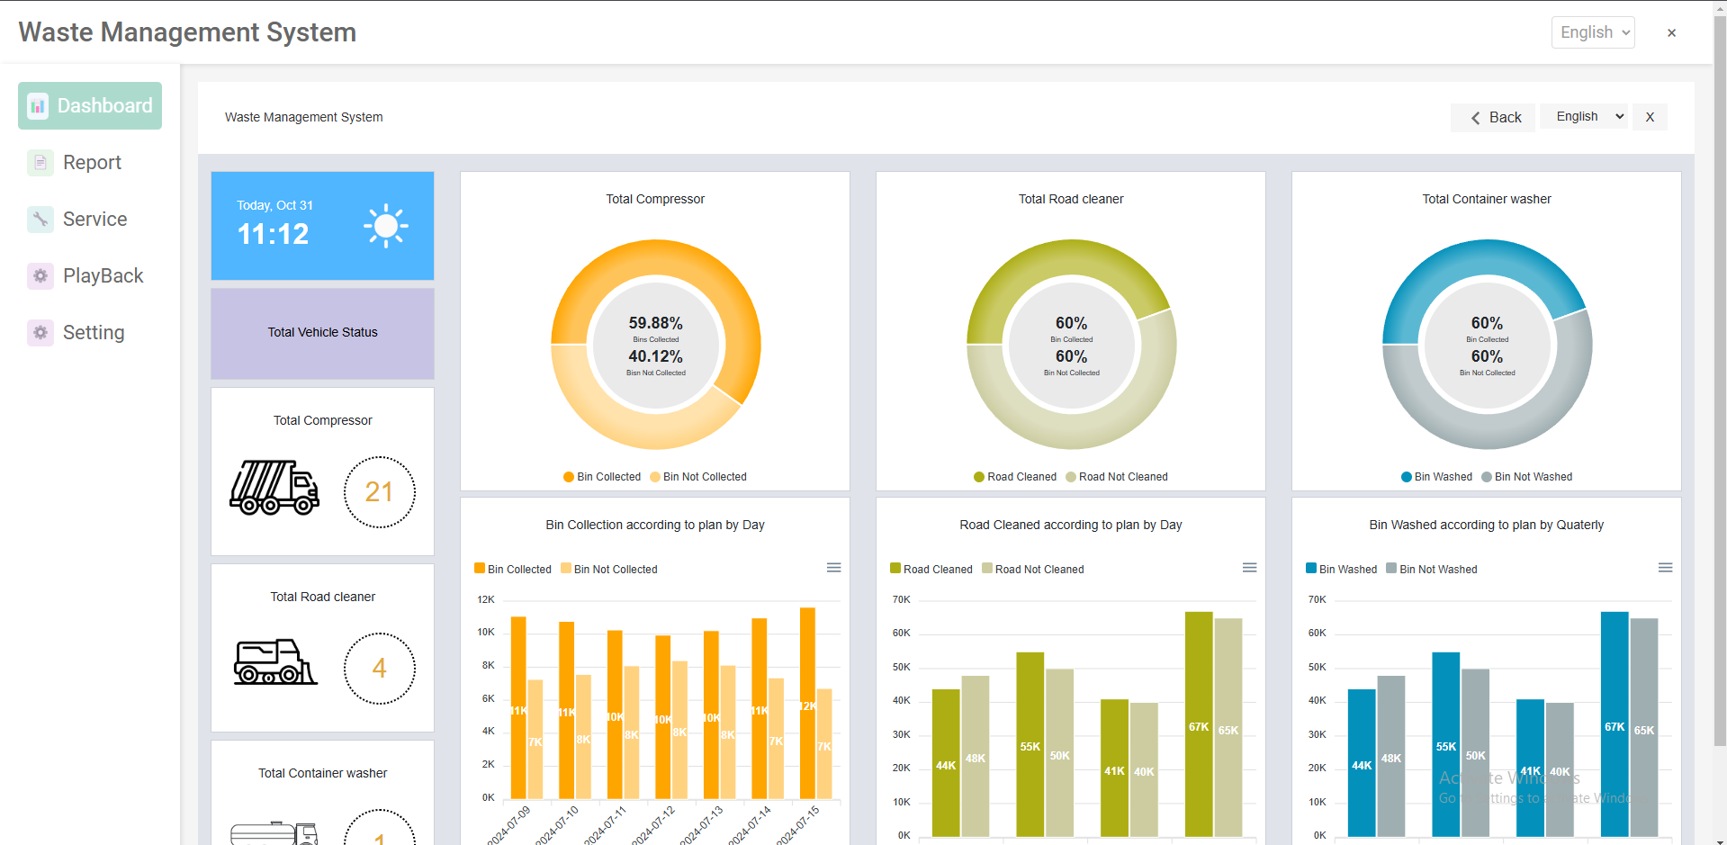
Task: Toggle Bin Collected legend in compressor donut
Action: (x=602, y=477)
